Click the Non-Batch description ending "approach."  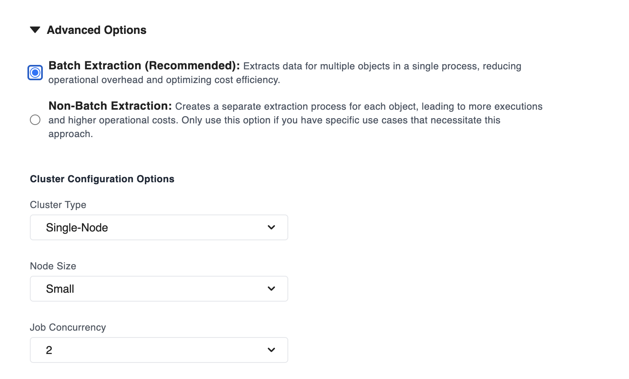(71, 134)
